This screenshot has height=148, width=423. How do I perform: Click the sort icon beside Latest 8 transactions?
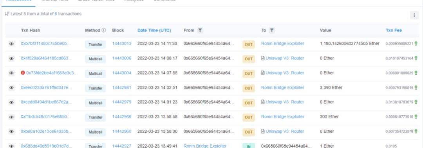tap(7, 14)
